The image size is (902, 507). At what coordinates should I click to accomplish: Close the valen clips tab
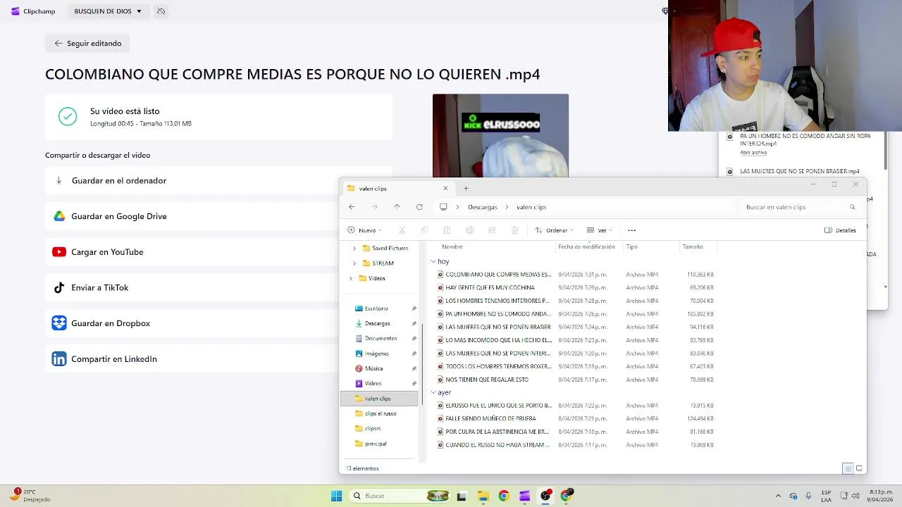pos(445,188)
